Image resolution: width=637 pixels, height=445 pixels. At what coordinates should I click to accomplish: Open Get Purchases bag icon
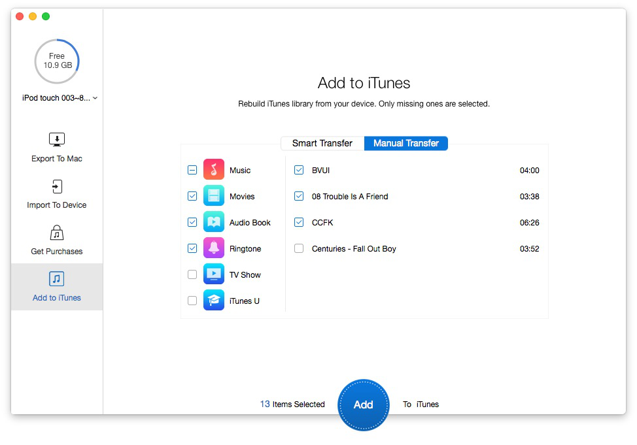(x=57, y=233)
